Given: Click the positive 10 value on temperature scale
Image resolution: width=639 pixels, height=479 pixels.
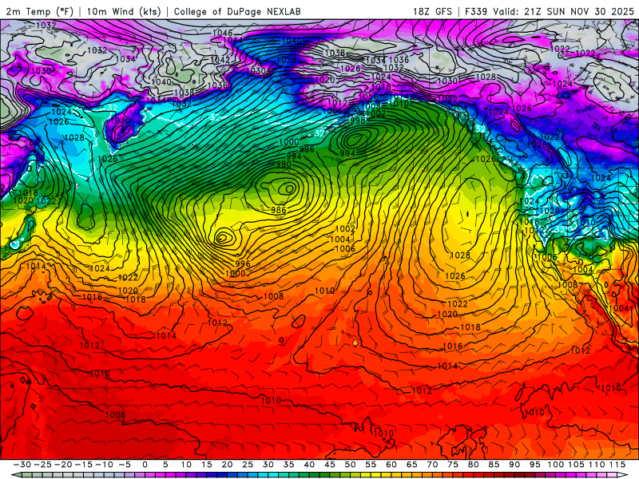Looking at the screenshot, I should [x=186, y=465].
